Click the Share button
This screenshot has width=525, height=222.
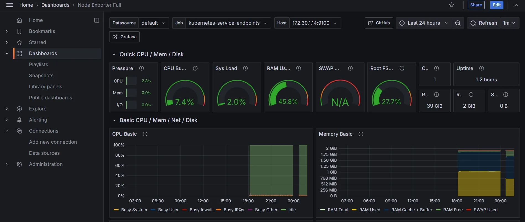(x=476, y=5)
